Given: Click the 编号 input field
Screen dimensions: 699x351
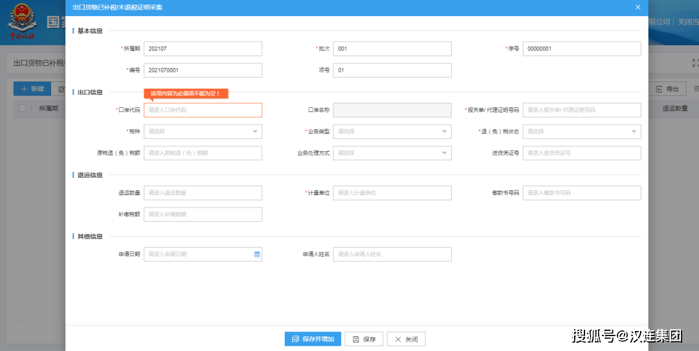Looking at the screenshot, I should click(203, 70).
